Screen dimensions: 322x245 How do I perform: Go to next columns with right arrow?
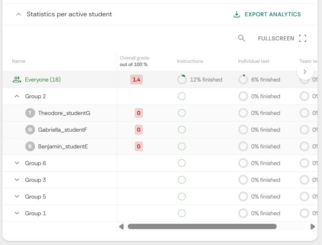coord(305,72)
